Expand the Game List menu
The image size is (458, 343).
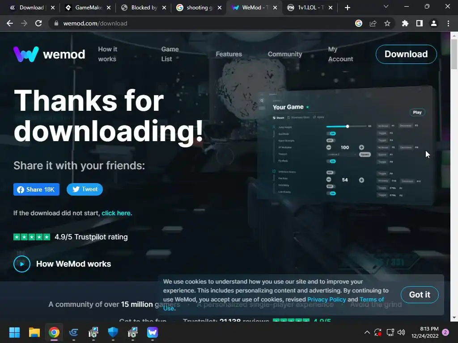pos(170,54)
